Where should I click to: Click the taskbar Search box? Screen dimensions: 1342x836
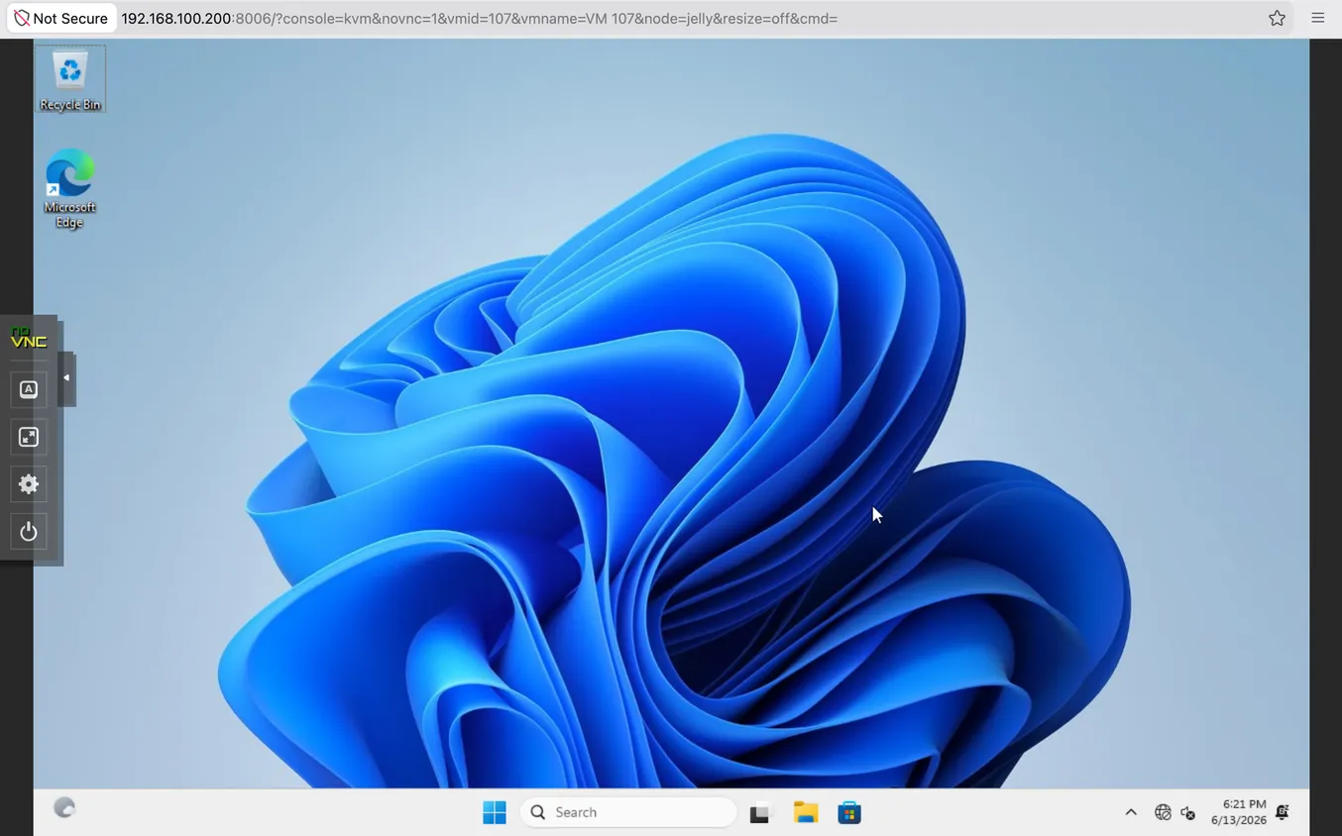[x=628, y=812]
